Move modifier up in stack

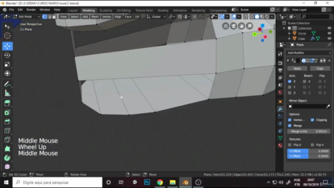[321, 61]
